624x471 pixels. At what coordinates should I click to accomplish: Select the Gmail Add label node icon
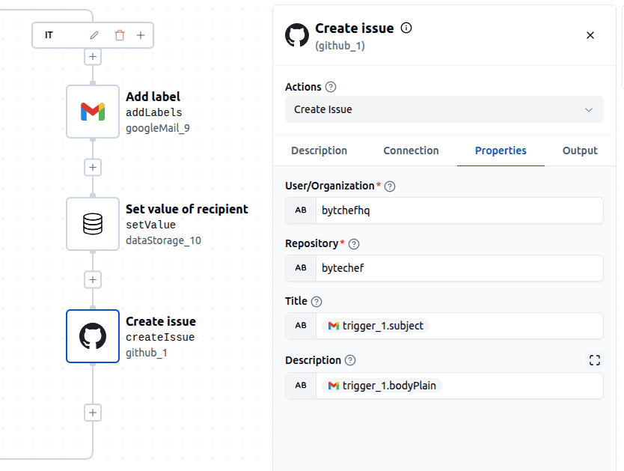[x=93, y=112]
